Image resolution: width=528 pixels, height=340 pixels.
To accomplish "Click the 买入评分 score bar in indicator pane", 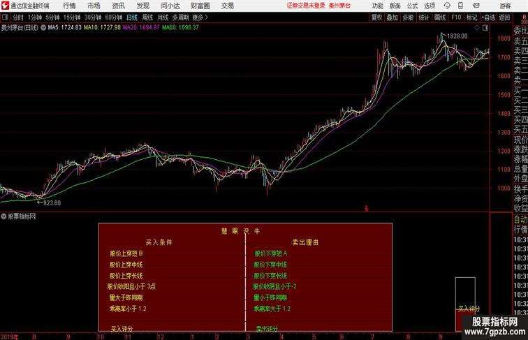I will [465, 304].
